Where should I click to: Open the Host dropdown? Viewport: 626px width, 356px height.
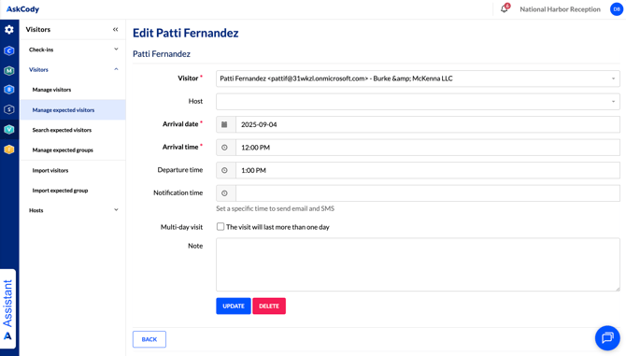pyautogui.click(x=418, y=101)
